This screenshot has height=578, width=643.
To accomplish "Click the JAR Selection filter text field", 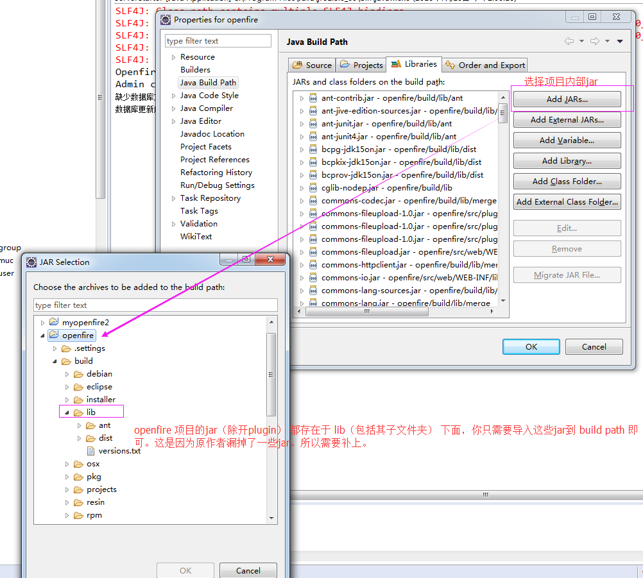I will pos(155,305).
